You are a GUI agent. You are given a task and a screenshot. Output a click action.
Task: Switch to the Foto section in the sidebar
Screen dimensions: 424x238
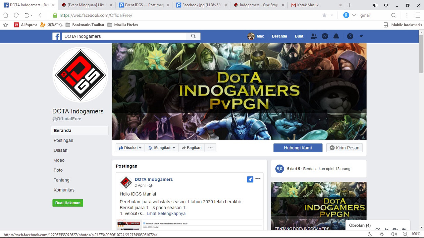coord(58,170)
